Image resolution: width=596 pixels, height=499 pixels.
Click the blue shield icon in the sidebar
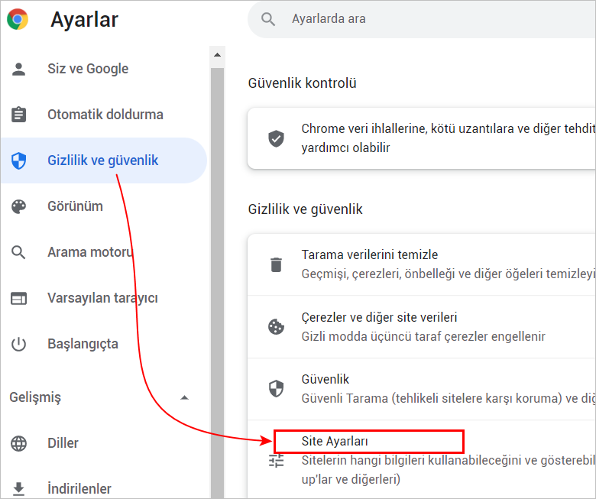coord(18,160)
